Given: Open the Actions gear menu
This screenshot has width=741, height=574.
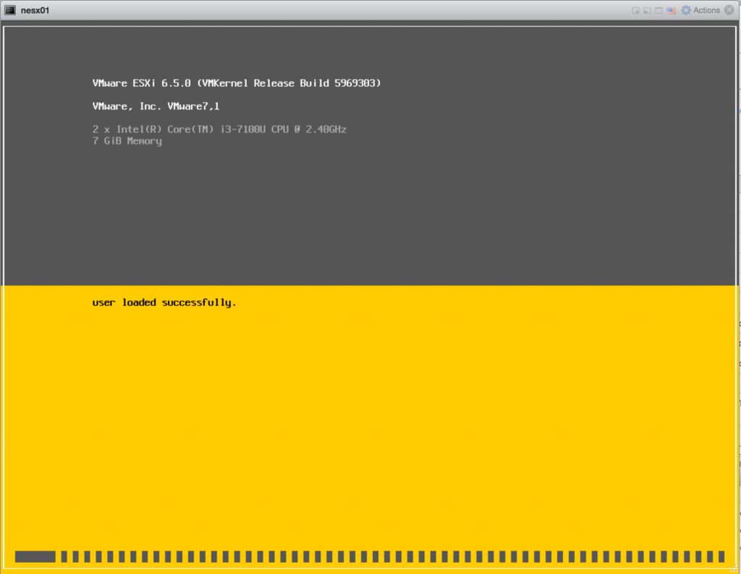Looking at the screenshot, I should (700, 10).
